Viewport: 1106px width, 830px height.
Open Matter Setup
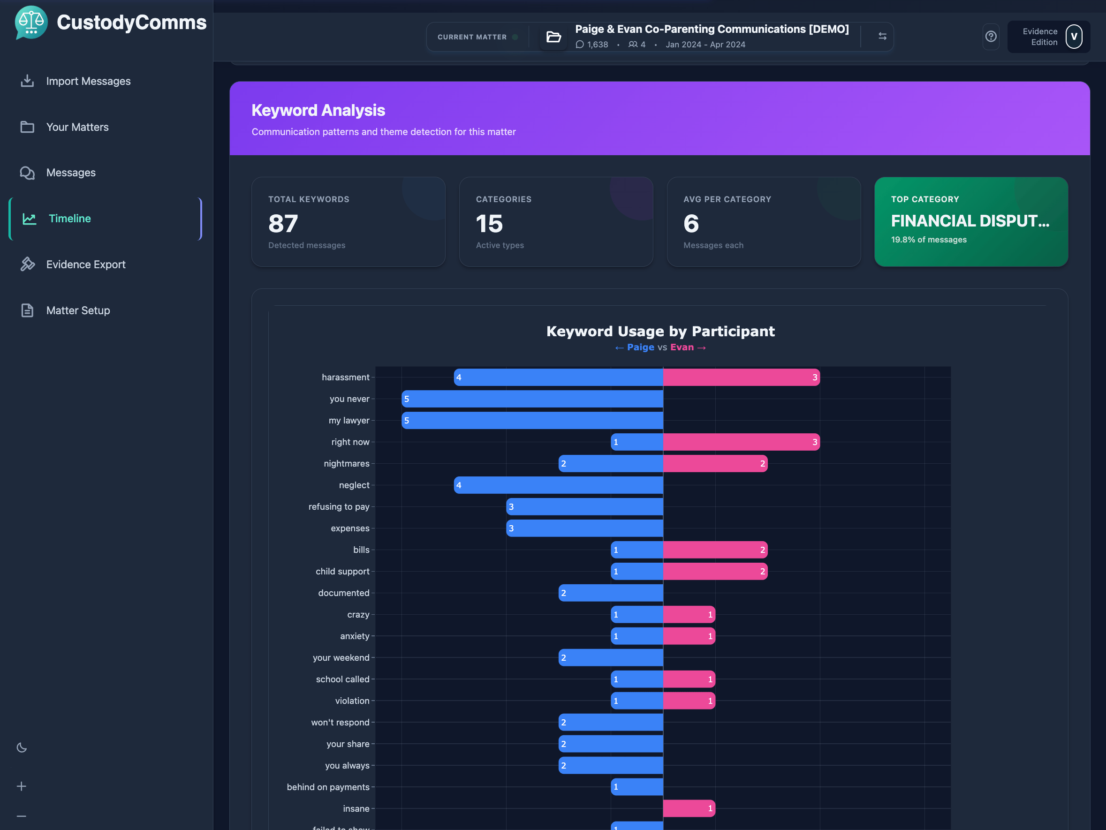click(106, 310)
